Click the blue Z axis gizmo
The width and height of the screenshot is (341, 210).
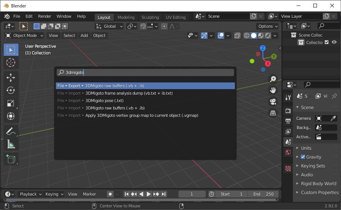(x=263, y=48)
